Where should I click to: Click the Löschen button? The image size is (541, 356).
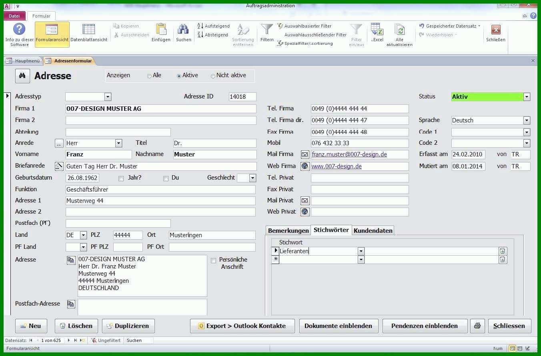coord(76,326)
